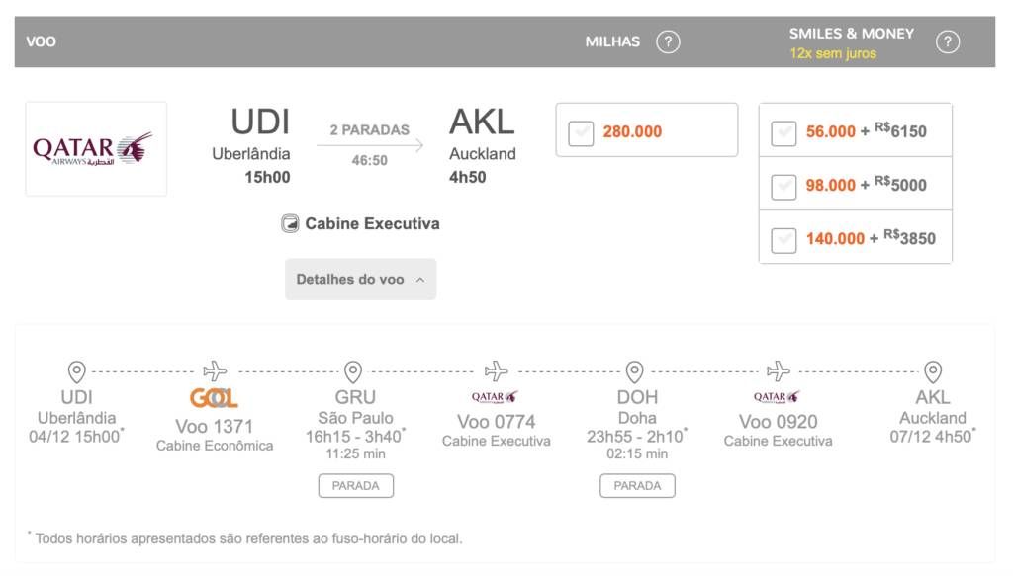The height and width of the screenshot is (576, 1013).
Task: Click the airplane icon above Voo 0774
Action: coord(497,370)
